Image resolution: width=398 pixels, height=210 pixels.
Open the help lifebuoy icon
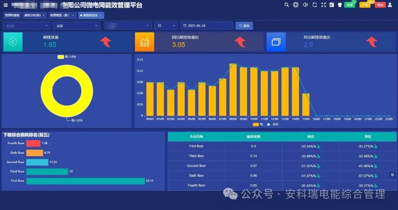[x=296, y=5]
